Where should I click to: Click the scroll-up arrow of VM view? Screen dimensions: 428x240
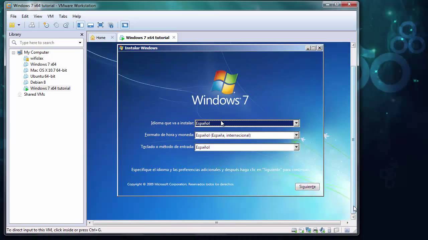coord(353,45)
